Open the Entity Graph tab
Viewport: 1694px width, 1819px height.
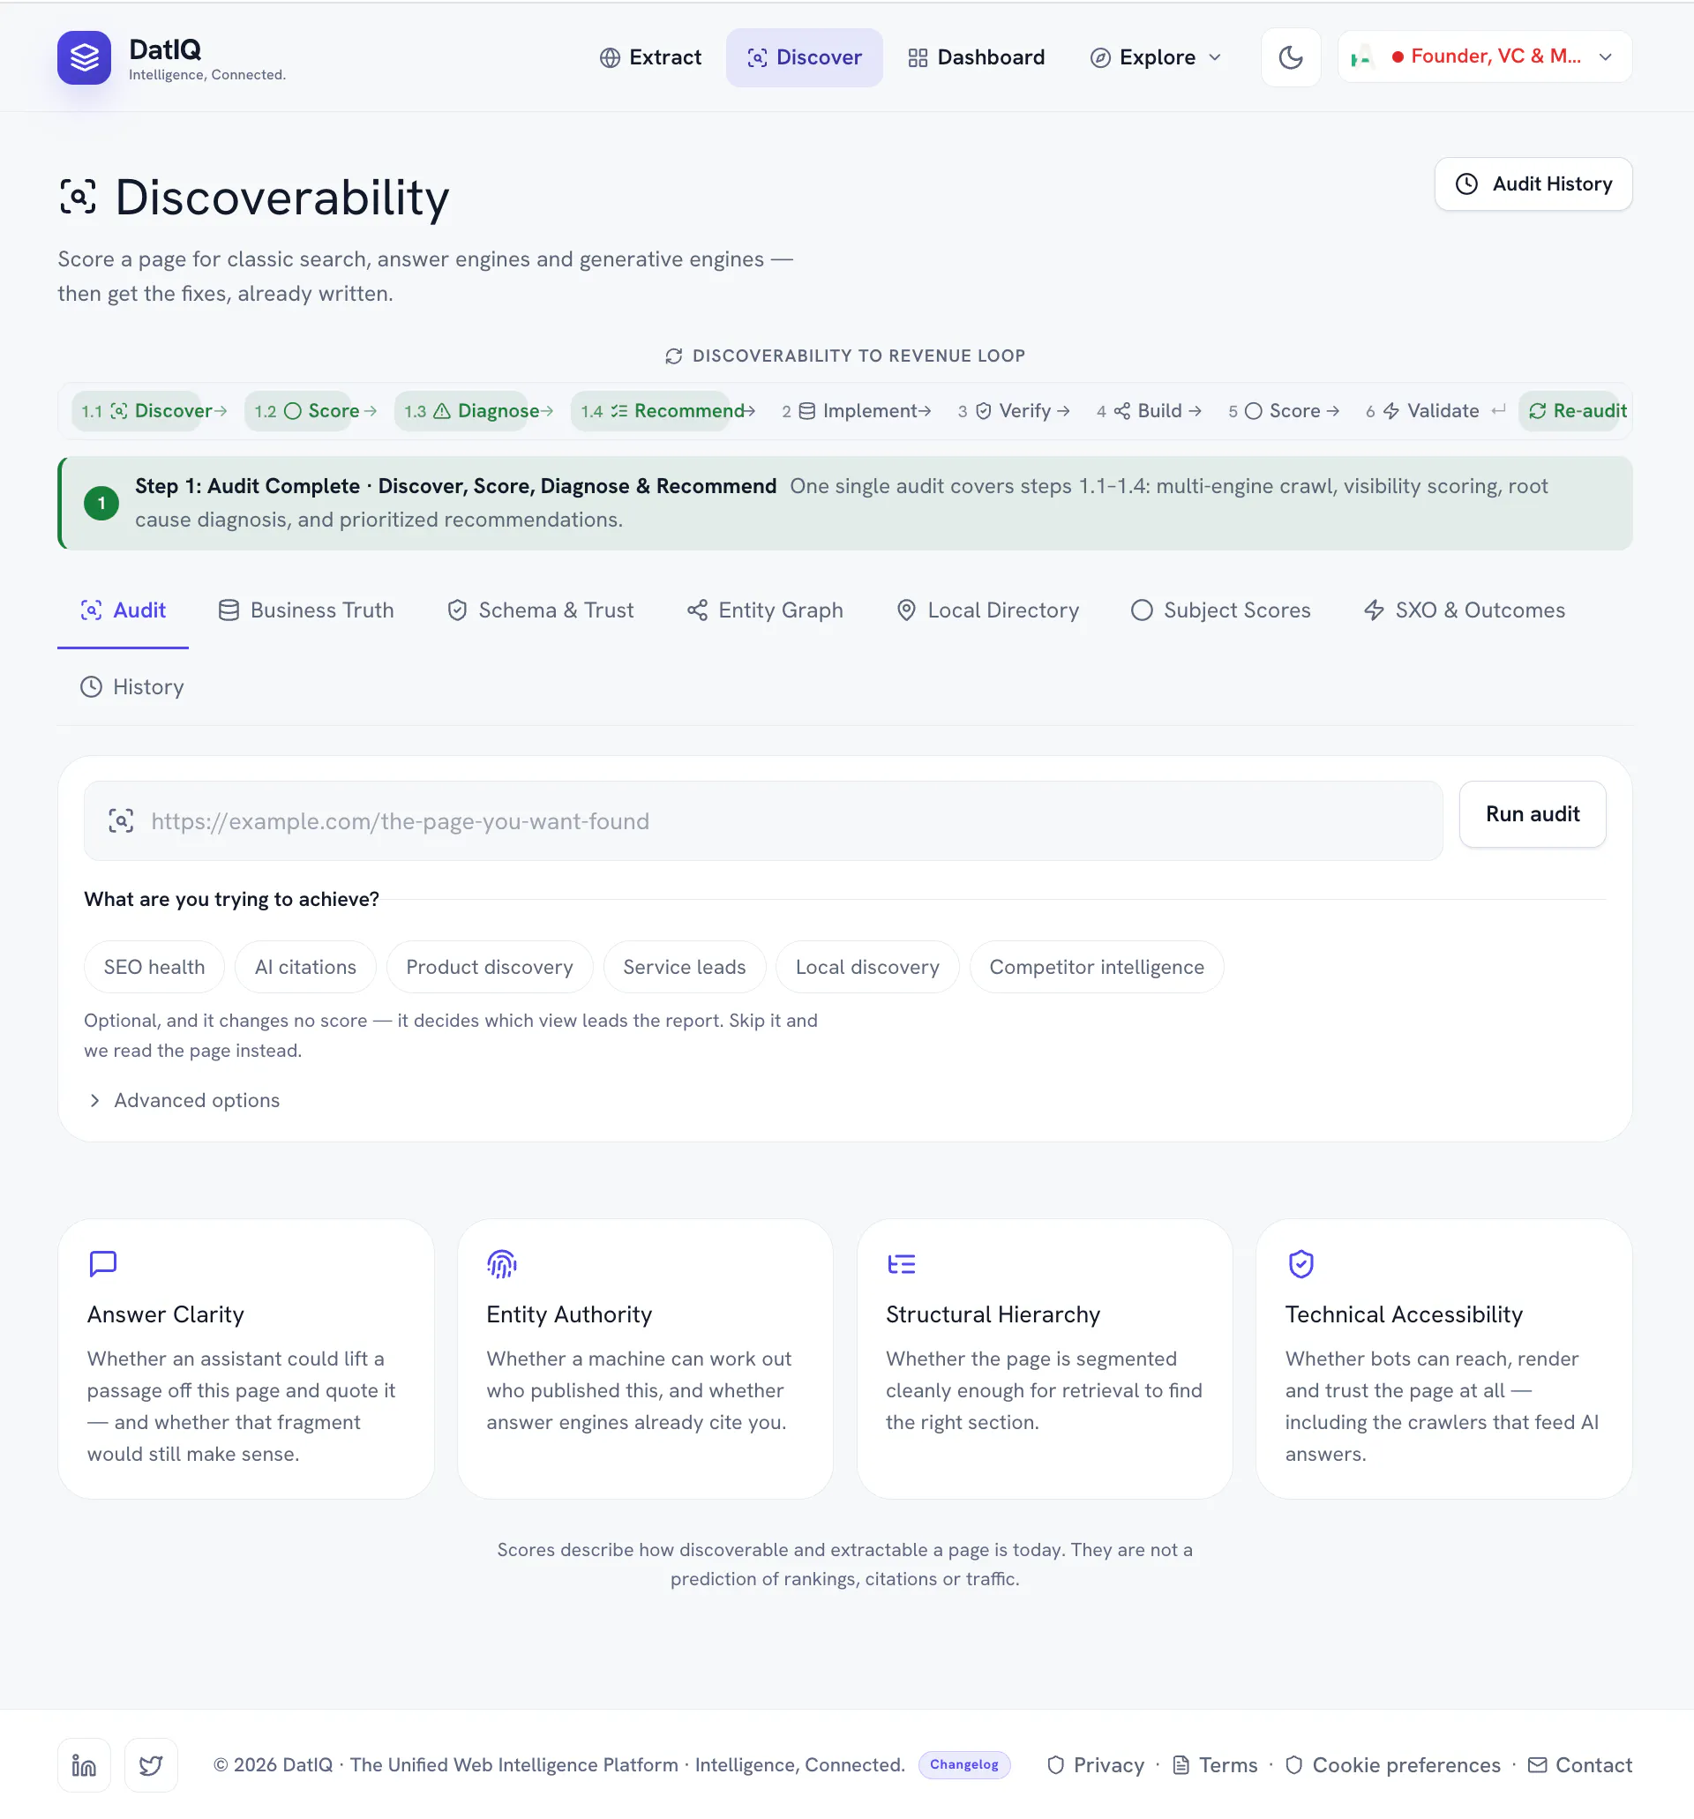point(765,610)
